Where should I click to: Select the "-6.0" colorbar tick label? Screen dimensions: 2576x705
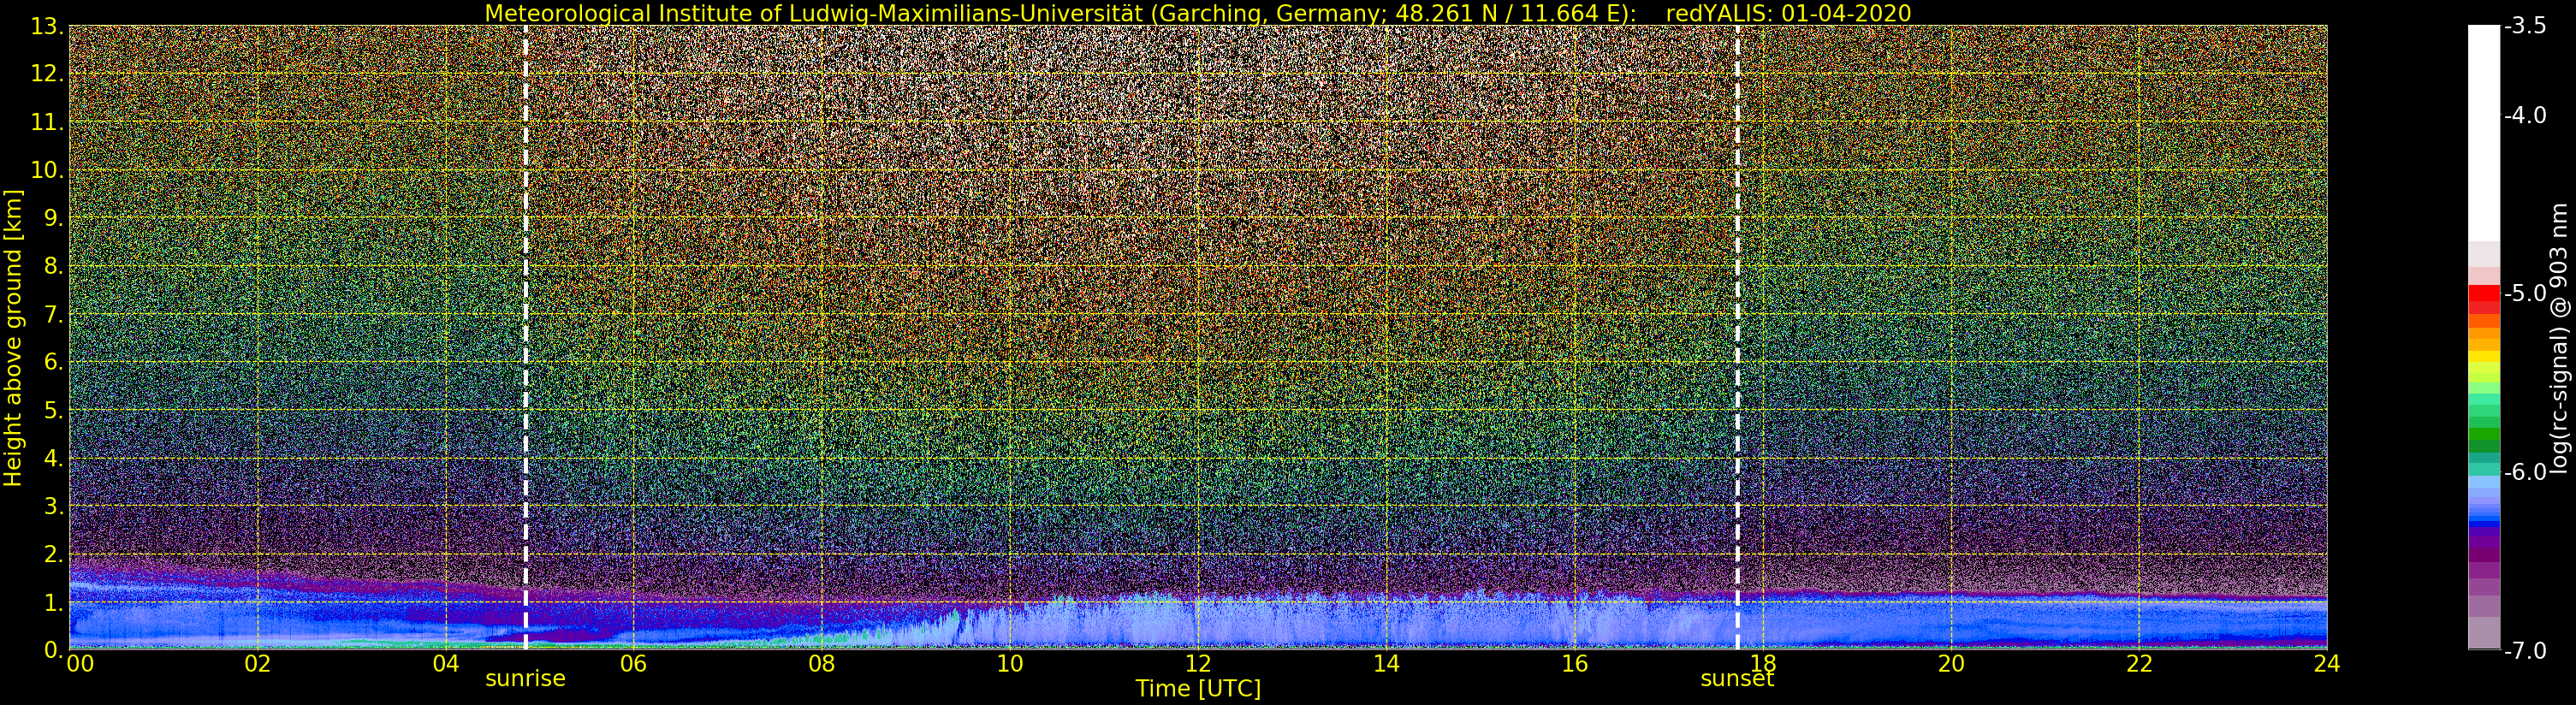[x=2525, y=472]
